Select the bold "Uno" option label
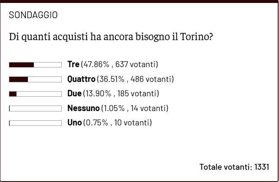 (74, 123)
